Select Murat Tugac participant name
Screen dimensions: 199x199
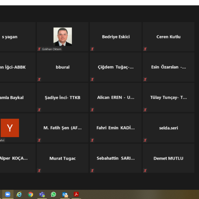tap(63, 159)
